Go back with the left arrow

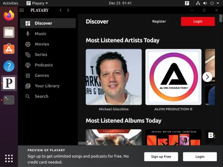pyautogui.click(x=61, y=10)
